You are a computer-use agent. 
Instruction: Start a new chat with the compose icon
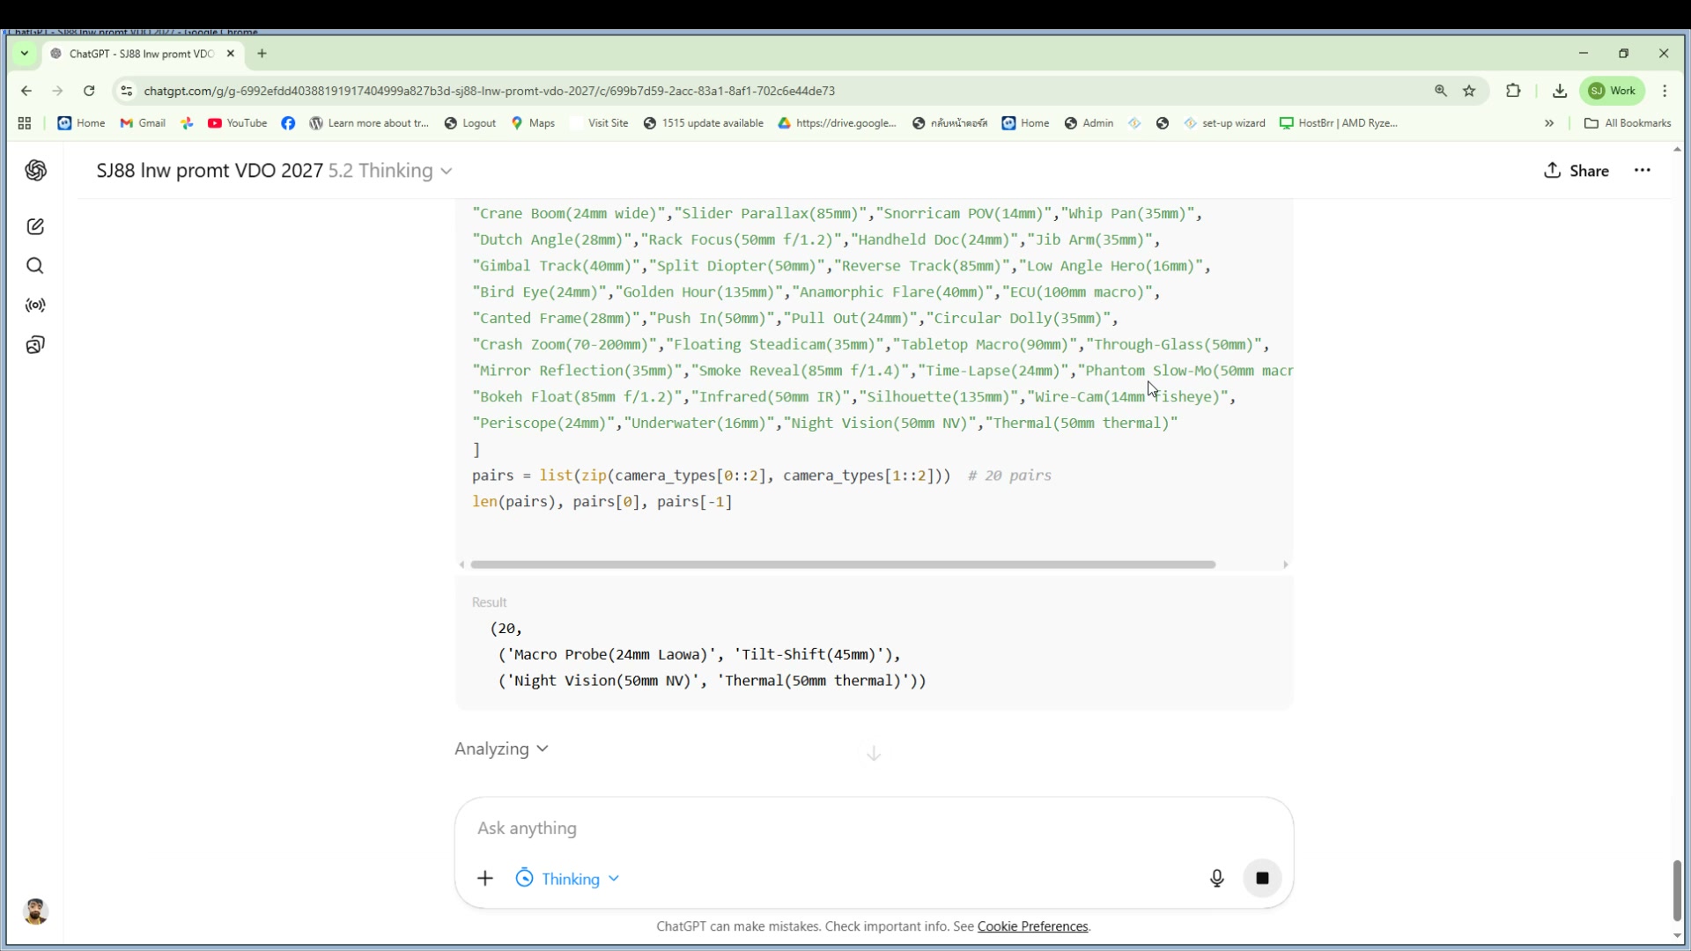point(35,227)
